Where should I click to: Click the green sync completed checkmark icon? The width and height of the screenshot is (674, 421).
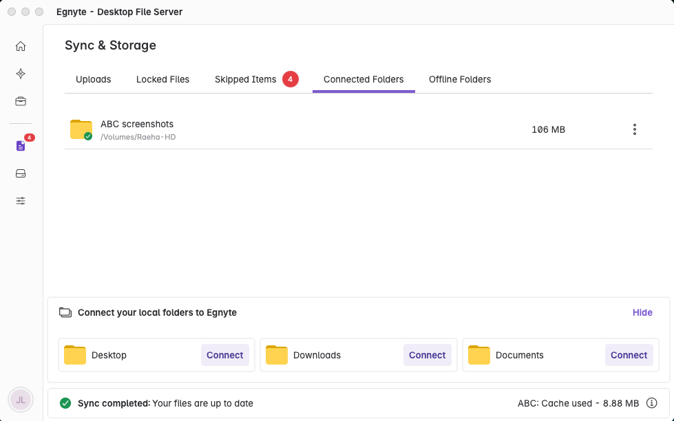[x=65, y=403]
